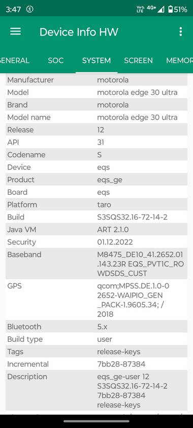This screenshot has width=193, height=428.
Task: Switch to the SOC tab
Action: pyautogui.click(x=56, y=60)
